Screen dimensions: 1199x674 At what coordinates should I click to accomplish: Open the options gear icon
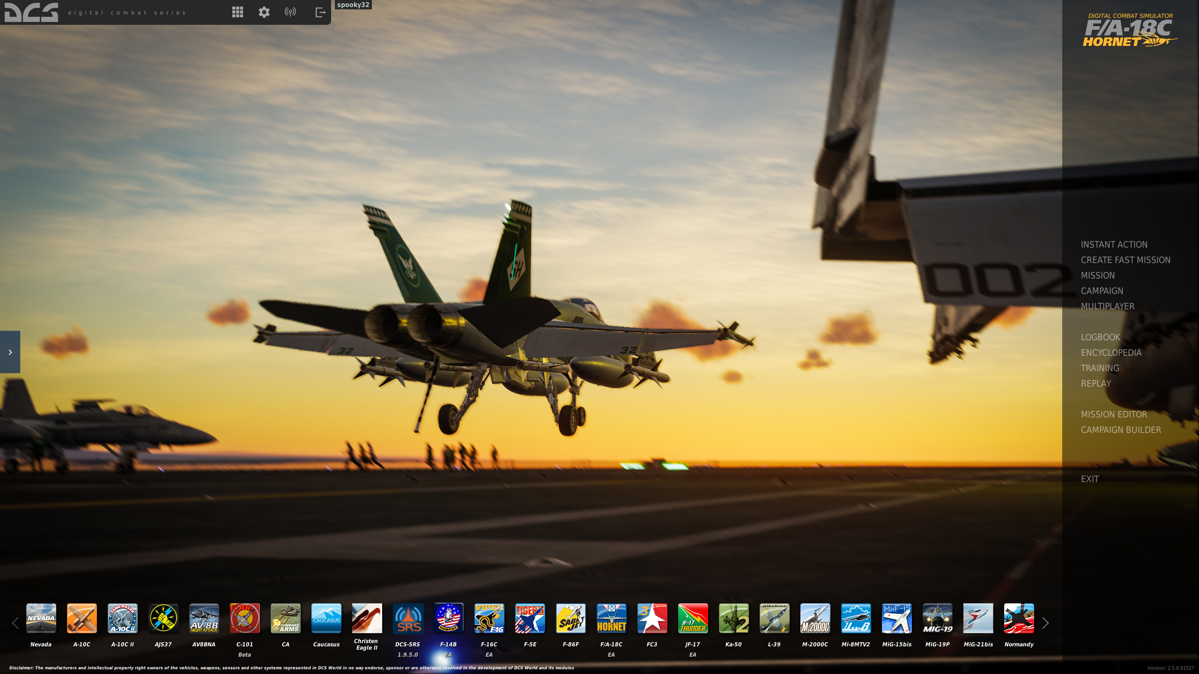click(x=264, y=12)
